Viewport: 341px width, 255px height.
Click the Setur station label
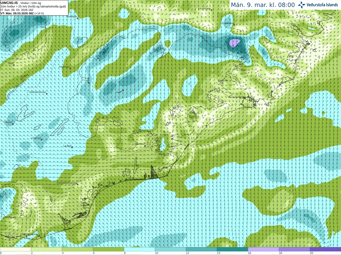(x=11, y=63)
